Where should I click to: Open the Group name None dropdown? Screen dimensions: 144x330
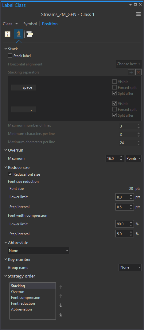[x=130, y=267]
